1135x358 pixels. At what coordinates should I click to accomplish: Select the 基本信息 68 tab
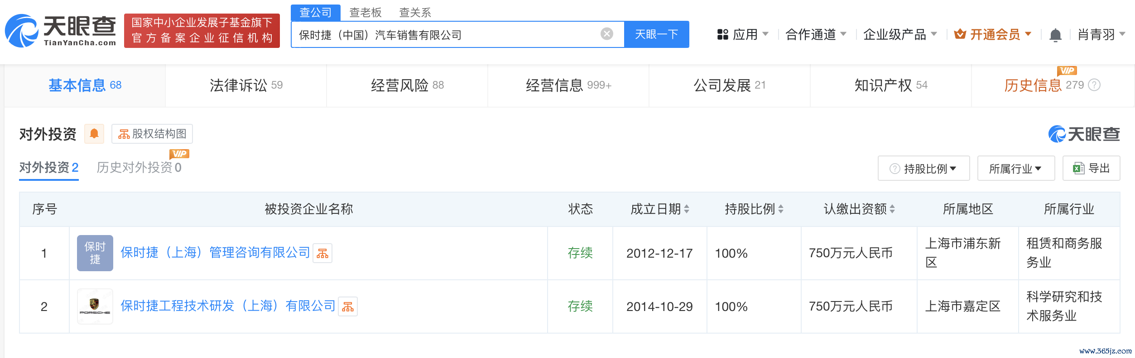click(85, 85)
